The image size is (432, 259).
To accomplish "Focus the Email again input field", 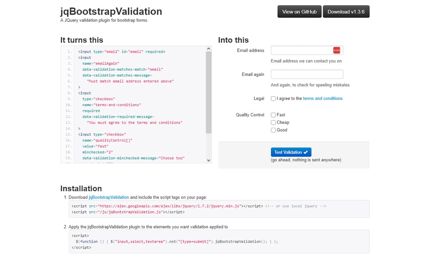I will tap(307, 74).
